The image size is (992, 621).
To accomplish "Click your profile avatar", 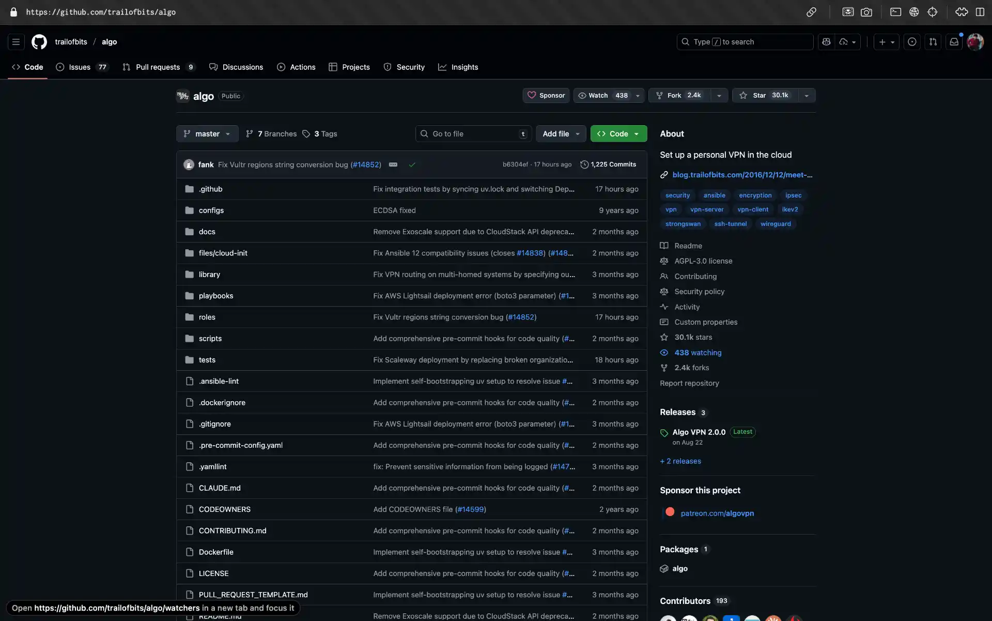I will click(975, 42).
